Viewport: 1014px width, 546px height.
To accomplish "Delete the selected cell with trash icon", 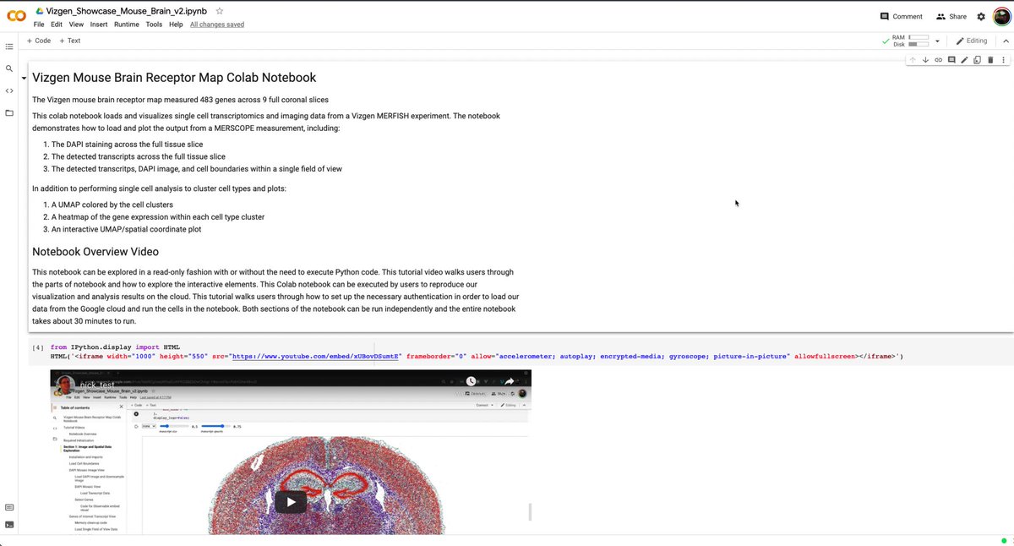I will tap(990, 60).
